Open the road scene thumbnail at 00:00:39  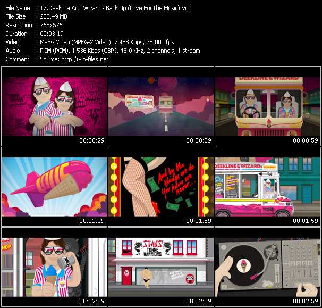(161, 106)
